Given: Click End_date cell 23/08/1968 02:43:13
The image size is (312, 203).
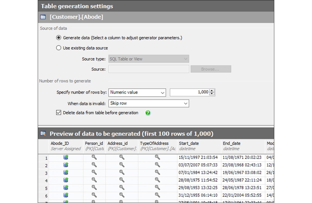Looking at the screenshot, I should coord(243,165).
